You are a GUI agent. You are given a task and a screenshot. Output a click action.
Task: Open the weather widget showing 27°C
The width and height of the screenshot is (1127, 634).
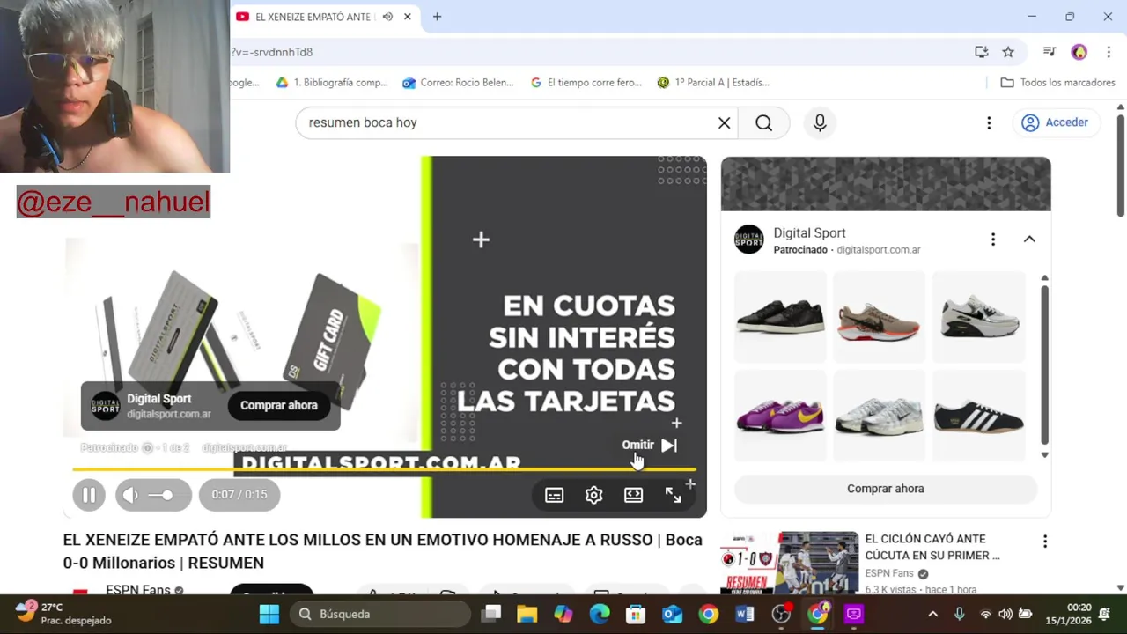(x=63, y=614)
